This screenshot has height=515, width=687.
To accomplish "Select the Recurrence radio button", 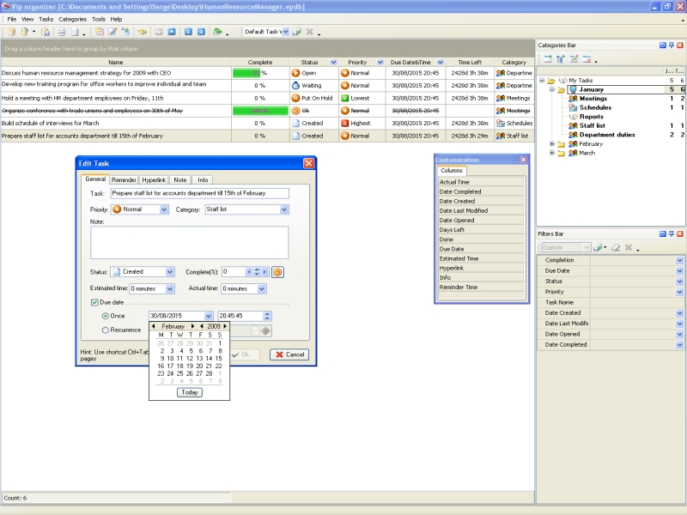I will coord(106,330).
